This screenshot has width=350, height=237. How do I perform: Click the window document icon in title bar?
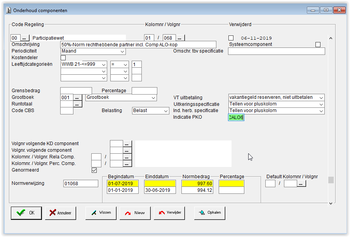pos(9,10)
